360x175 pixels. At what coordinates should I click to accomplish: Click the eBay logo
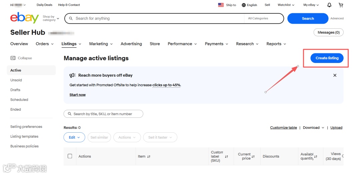point(24,18)
